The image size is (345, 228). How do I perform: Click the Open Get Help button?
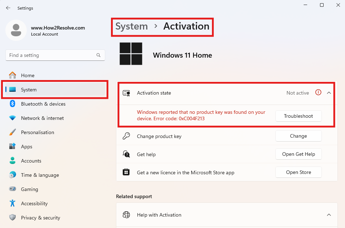[298, 154]
